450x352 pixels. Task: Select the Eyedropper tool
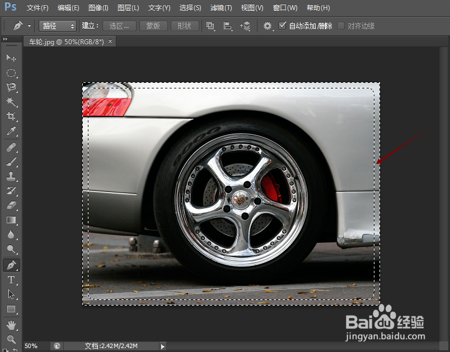pos(11,131)
